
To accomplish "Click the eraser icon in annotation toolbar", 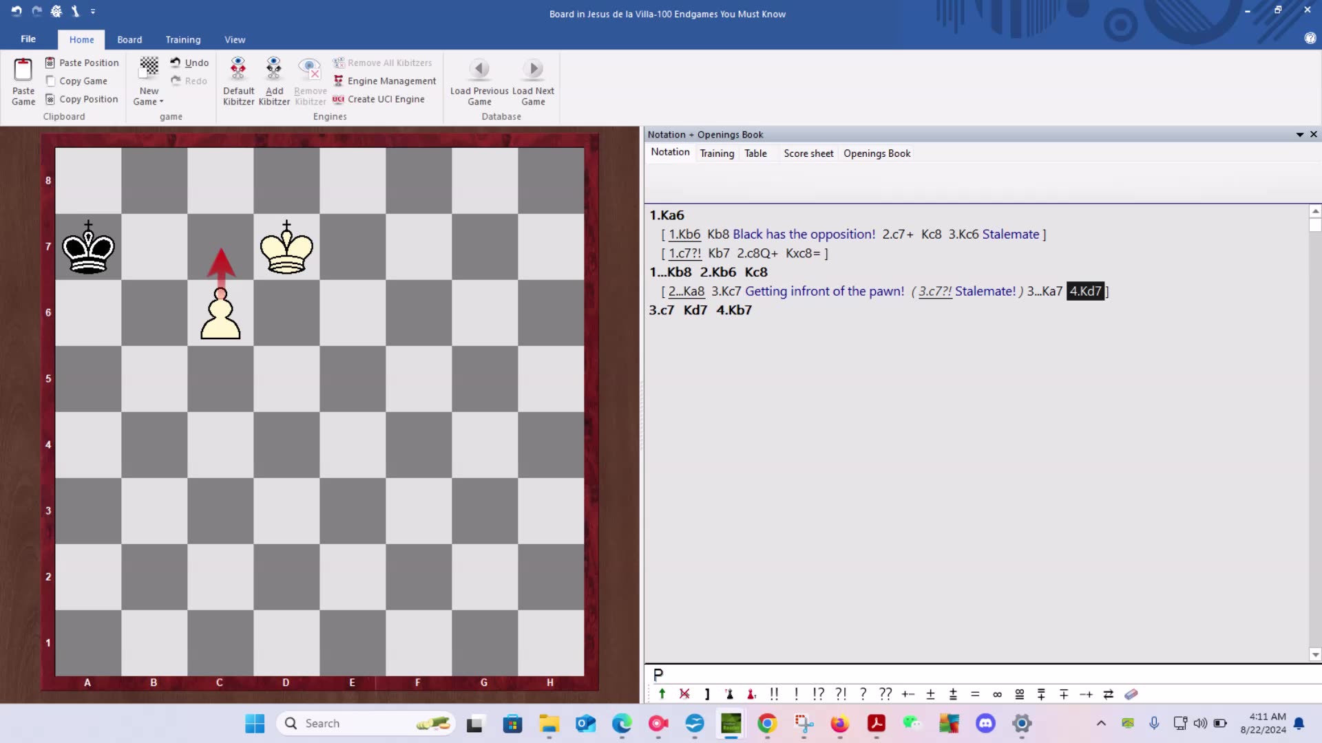I will 1131,694.
